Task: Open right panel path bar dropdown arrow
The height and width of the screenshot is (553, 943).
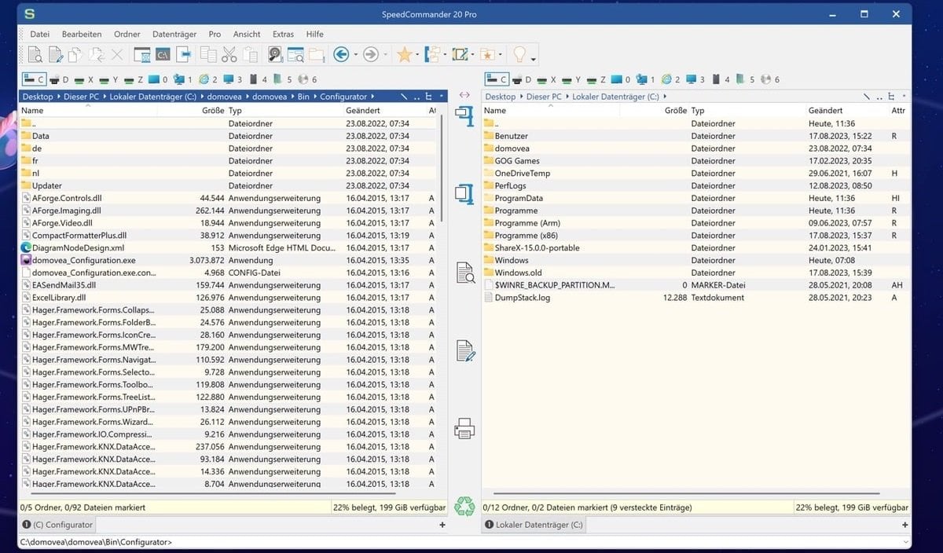Action: [905, 97]
